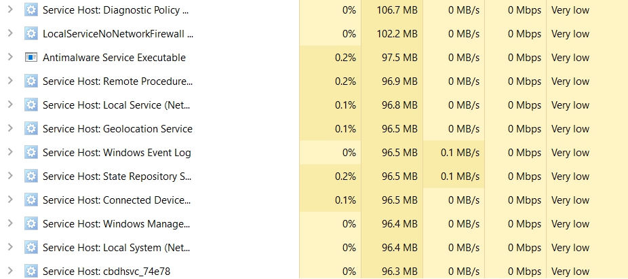
Task: Click gear icon of Remote Procedure service
Action: click(31, 81)
